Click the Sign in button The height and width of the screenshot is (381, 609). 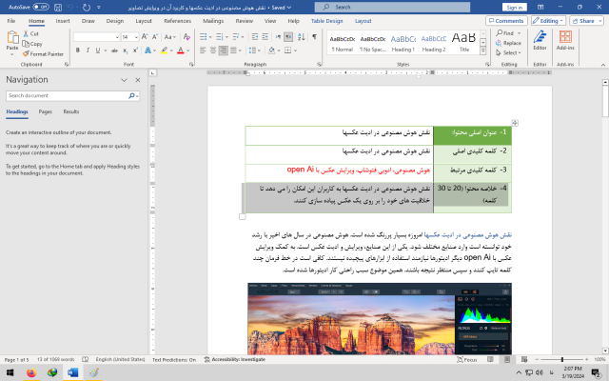515,8
